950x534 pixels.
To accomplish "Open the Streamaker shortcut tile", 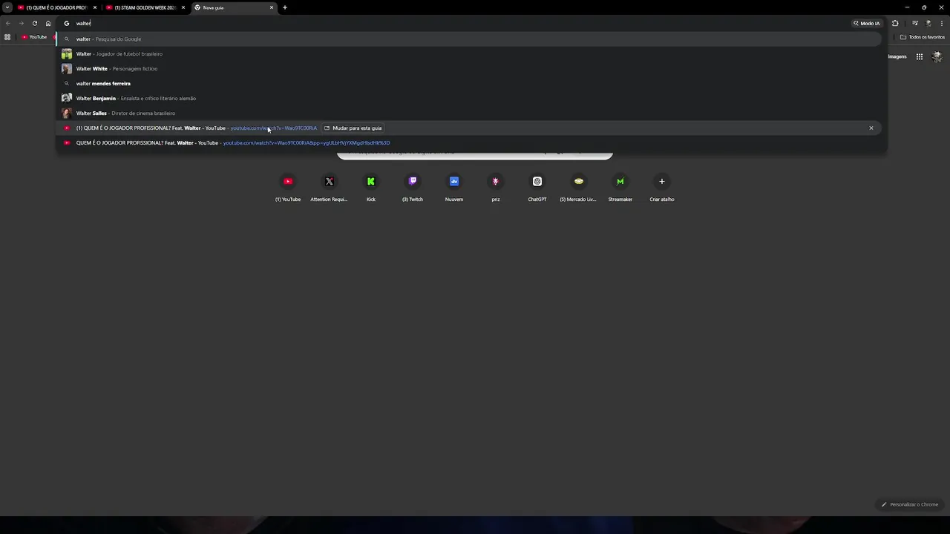I will click(620, 188).
